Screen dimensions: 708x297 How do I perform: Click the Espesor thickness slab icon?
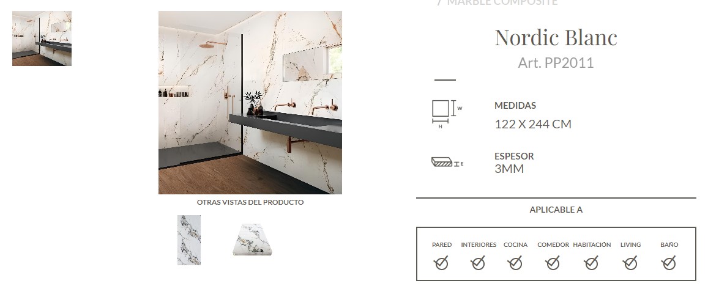tap(447, 162)
